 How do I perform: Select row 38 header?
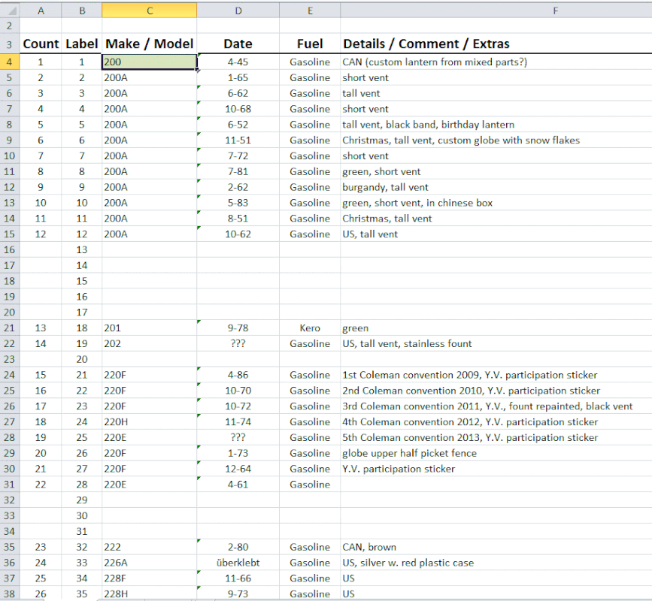[10, 594]
